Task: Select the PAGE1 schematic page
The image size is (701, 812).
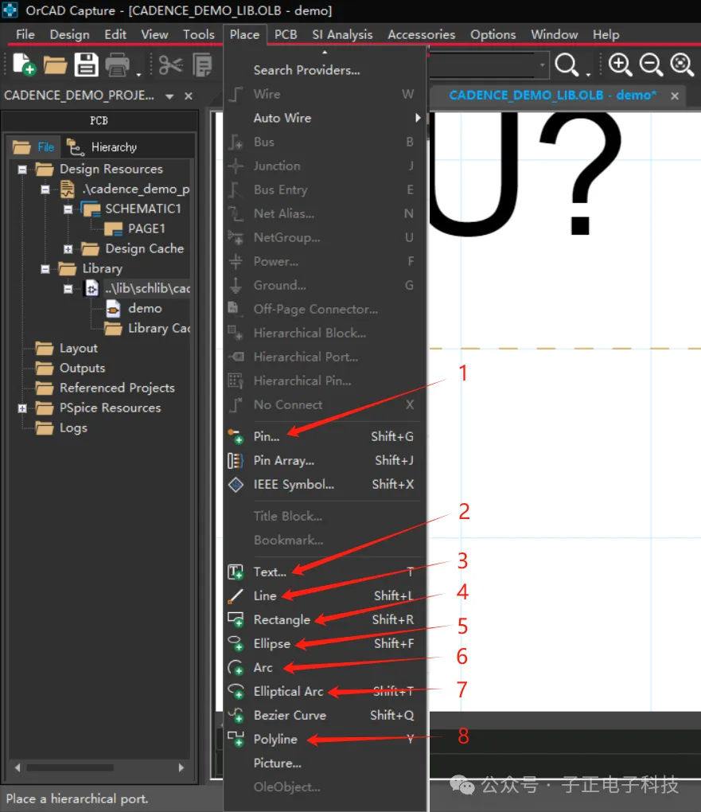Action: (x=146, y=229)
